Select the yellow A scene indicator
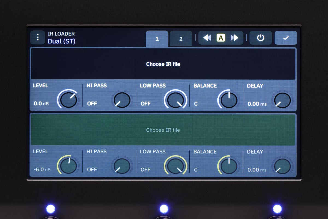Image resolution: width=328 pixels, height=219 pixels. click(221, 38)
